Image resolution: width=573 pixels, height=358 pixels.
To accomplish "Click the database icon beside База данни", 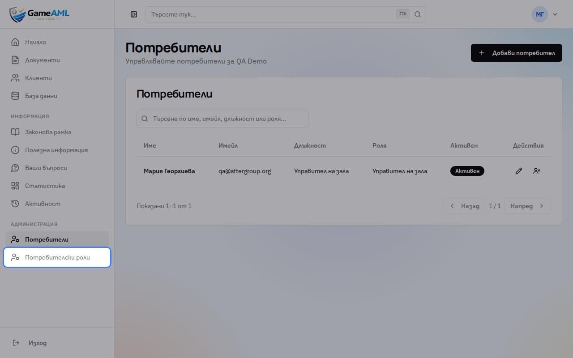I will click(x=15, y=96).
